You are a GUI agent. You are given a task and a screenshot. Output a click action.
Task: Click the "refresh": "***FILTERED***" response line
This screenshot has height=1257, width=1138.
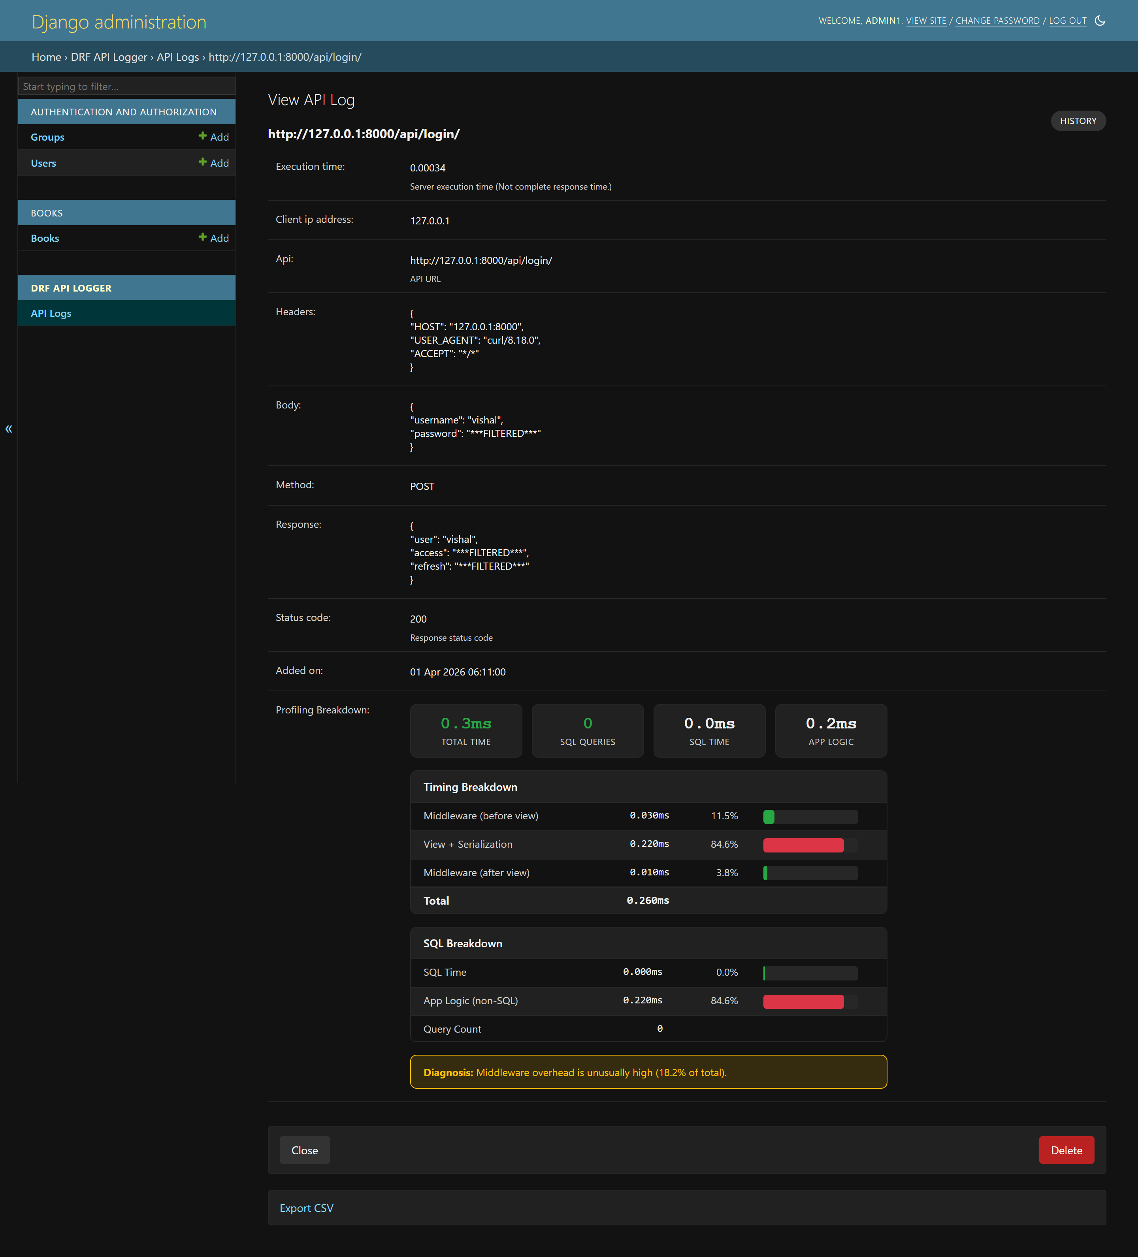coord(469,566)
